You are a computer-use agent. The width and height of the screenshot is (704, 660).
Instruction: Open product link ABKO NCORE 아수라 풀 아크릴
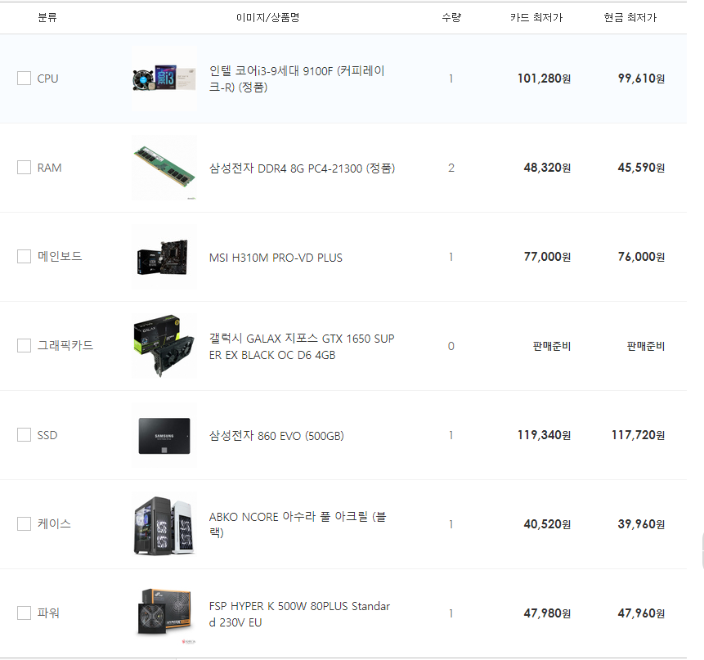point(298,524)
